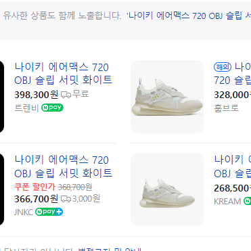Open the lower white sneaker product image
The width and height of the screenshot is (251, 251).
[167, 189]
